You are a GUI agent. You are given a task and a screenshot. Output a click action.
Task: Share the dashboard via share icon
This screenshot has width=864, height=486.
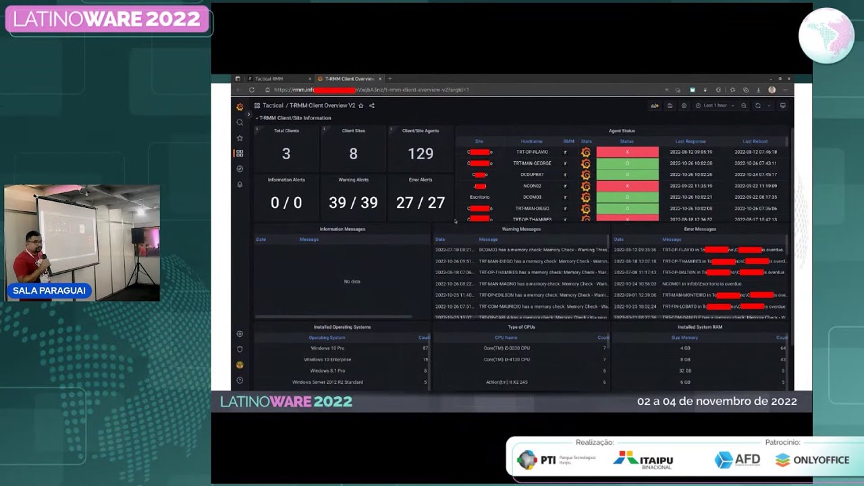tap(371, 105)
